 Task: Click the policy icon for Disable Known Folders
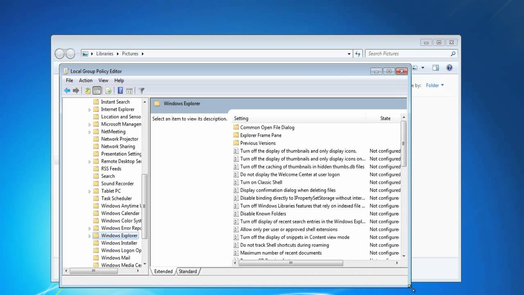tap(236, 214)
